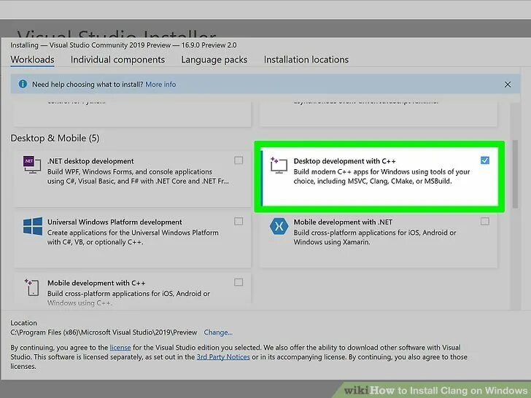Open the Language packs tab

pos(214,60)
